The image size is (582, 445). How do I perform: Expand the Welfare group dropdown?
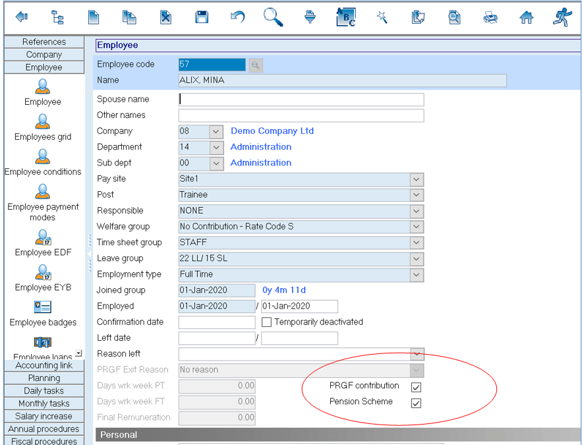click(416, 227)
